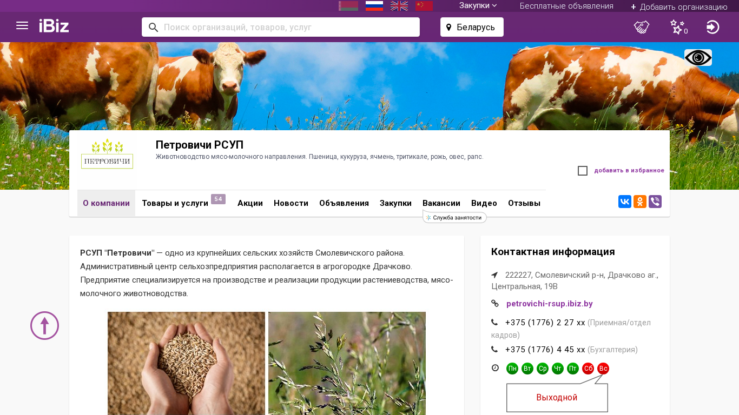The width and height of the screenshot is (739, 415).
Task: Toggle the accessibility eye view
Action: tap(698, 58)
